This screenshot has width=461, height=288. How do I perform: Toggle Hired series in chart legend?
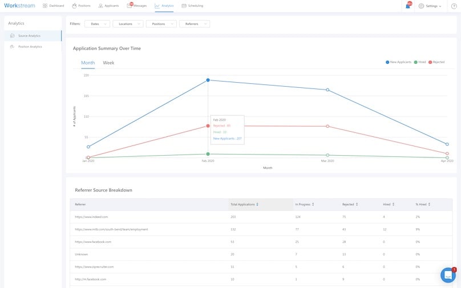(x=421, y=62)
